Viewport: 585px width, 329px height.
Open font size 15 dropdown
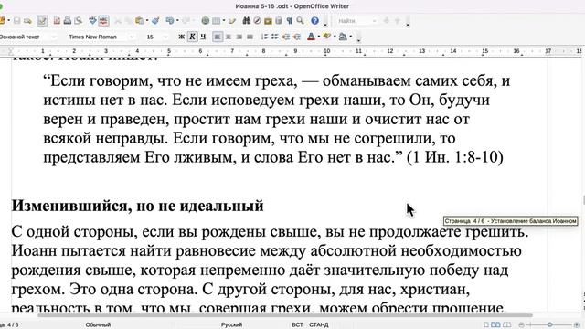coord(165,37)
